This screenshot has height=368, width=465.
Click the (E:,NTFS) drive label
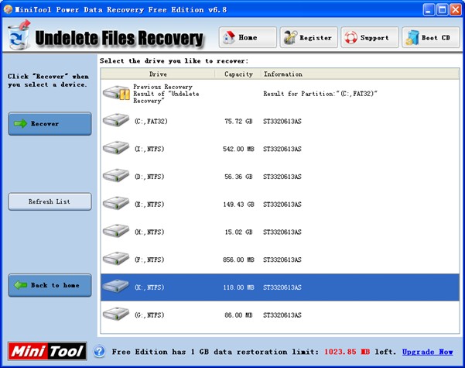[149, 205]
